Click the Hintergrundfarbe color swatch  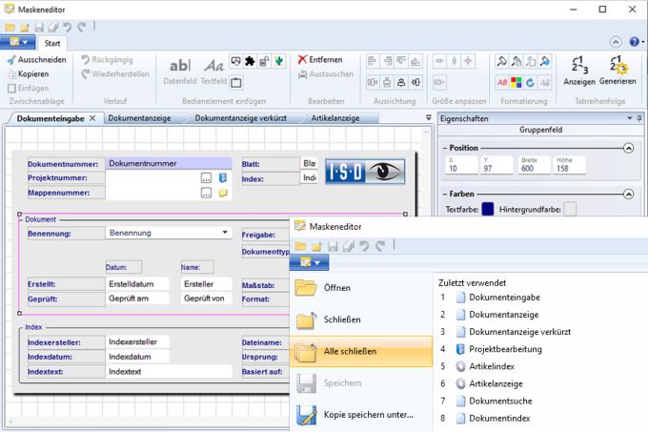(x=570, y=209)
